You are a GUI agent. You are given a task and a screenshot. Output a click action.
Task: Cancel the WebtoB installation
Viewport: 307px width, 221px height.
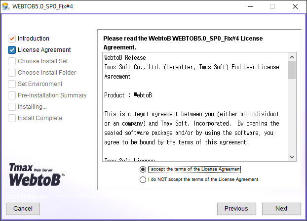click(x=23, y=209)
